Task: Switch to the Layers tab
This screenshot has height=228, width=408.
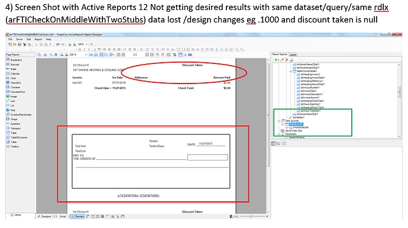Action: 293,54
